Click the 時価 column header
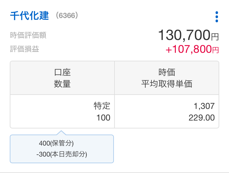The height and width of the screenshot is (173, 229). (167, 72)
